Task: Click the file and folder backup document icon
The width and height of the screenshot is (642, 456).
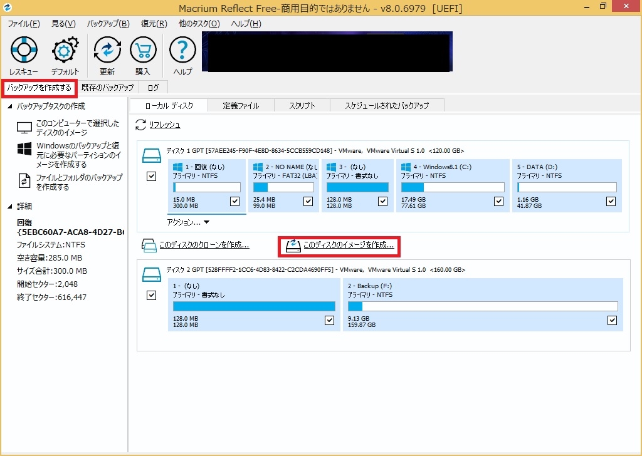Action: [x=24, y=181]
